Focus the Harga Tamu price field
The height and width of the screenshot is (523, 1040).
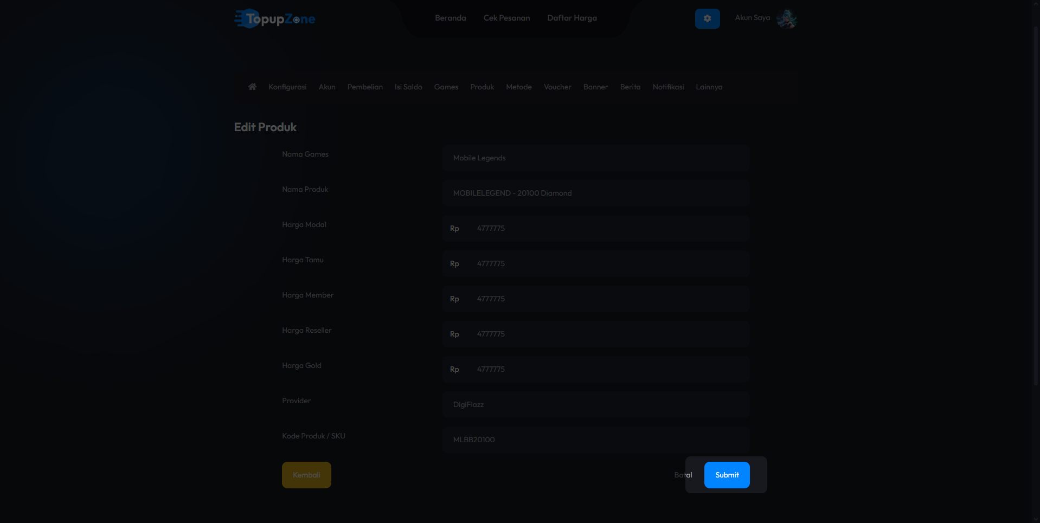tap(607, 263)
